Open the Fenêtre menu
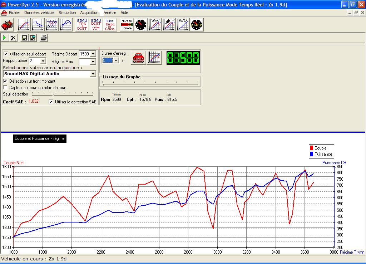The height and width of the screenshot is (264, 366). coord(110,13)
